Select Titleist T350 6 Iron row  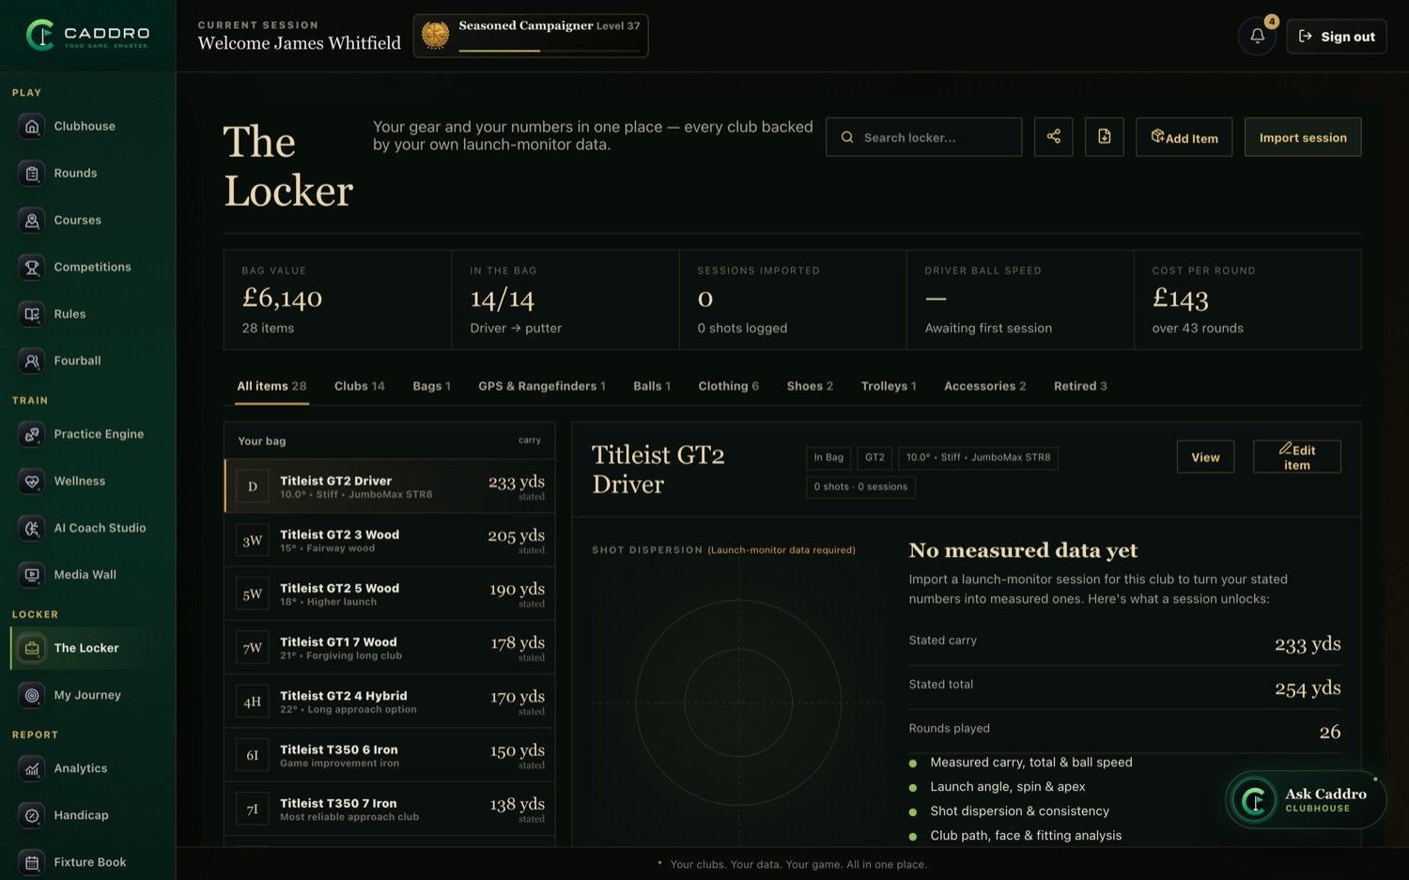click(x=390, y=755)
